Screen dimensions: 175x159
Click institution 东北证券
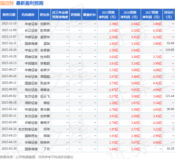(31, 116)
